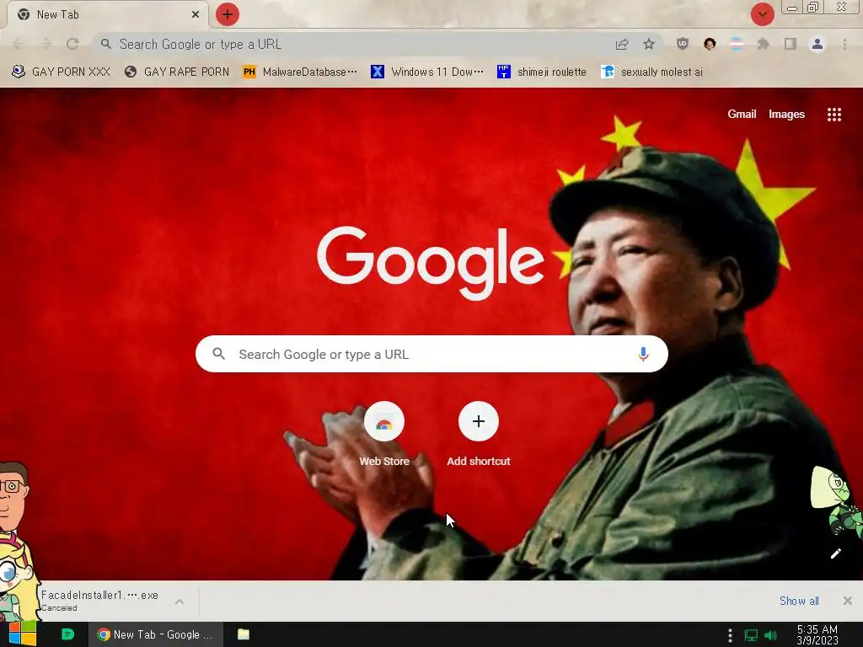This screenshot has width=863, height=647.
Task: Open File Explorer from the taskbar
Action: coord(244,634)
